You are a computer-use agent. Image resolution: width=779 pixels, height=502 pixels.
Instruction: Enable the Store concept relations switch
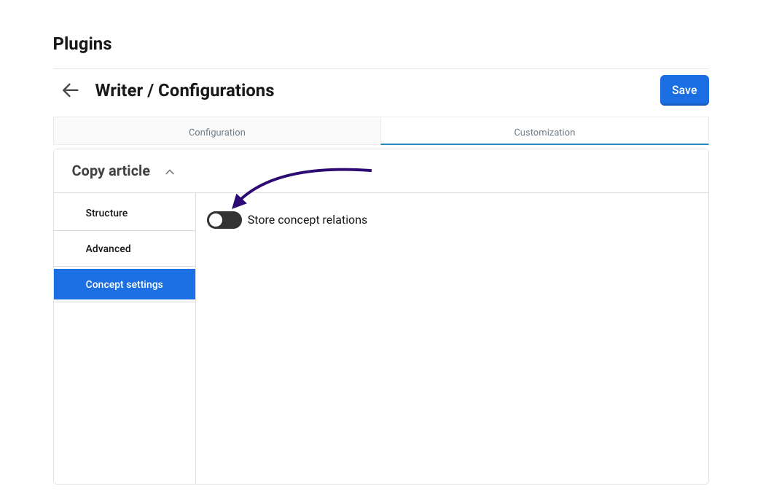224,220
